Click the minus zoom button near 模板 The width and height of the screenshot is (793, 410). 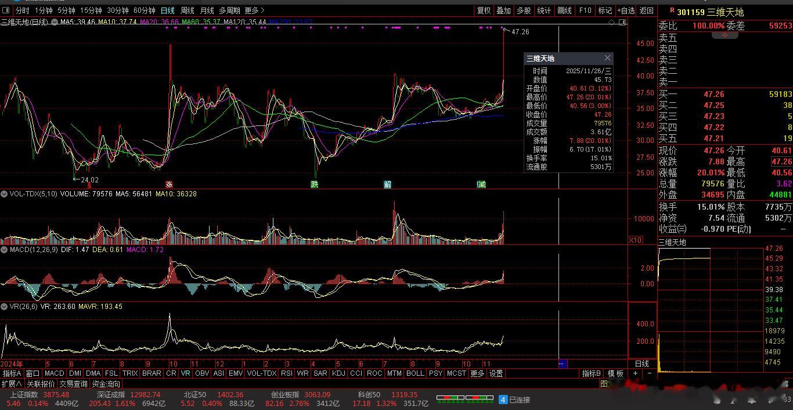click(x=649, y=373)
